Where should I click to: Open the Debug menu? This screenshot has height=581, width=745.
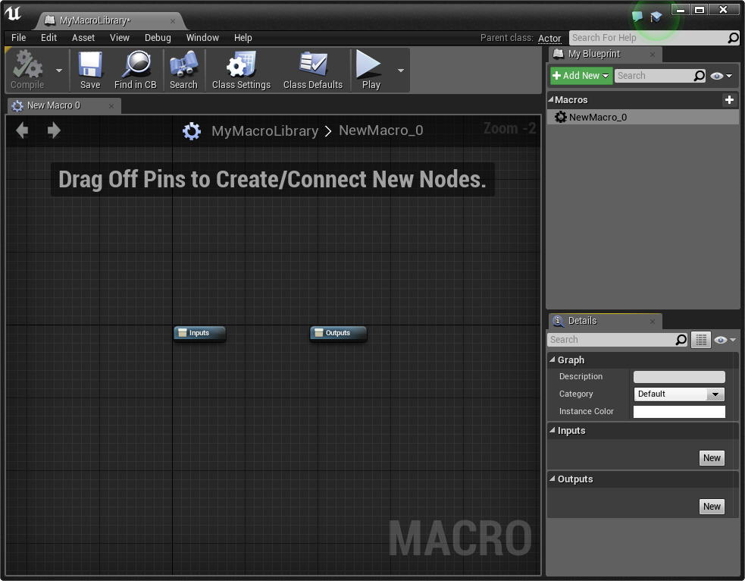coord(158,38)
